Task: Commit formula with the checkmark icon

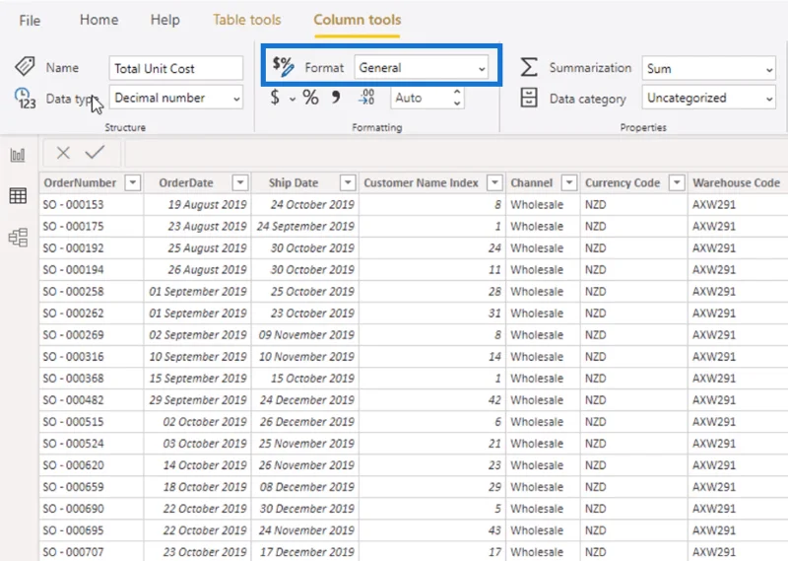Action: pyautogui.click(x=95, y=152)
